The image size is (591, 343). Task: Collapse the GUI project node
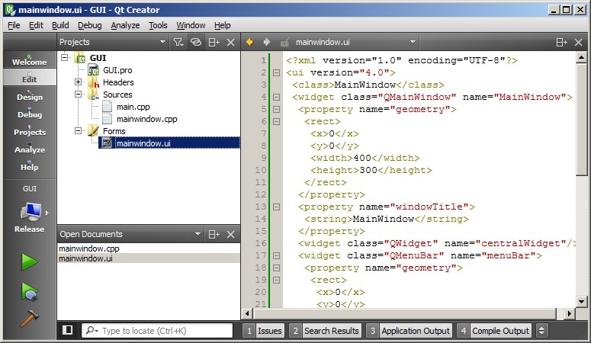65,58
